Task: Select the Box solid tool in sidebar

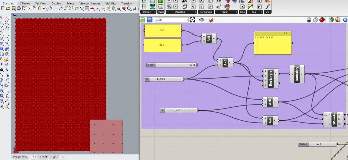Action: [2, 49]
